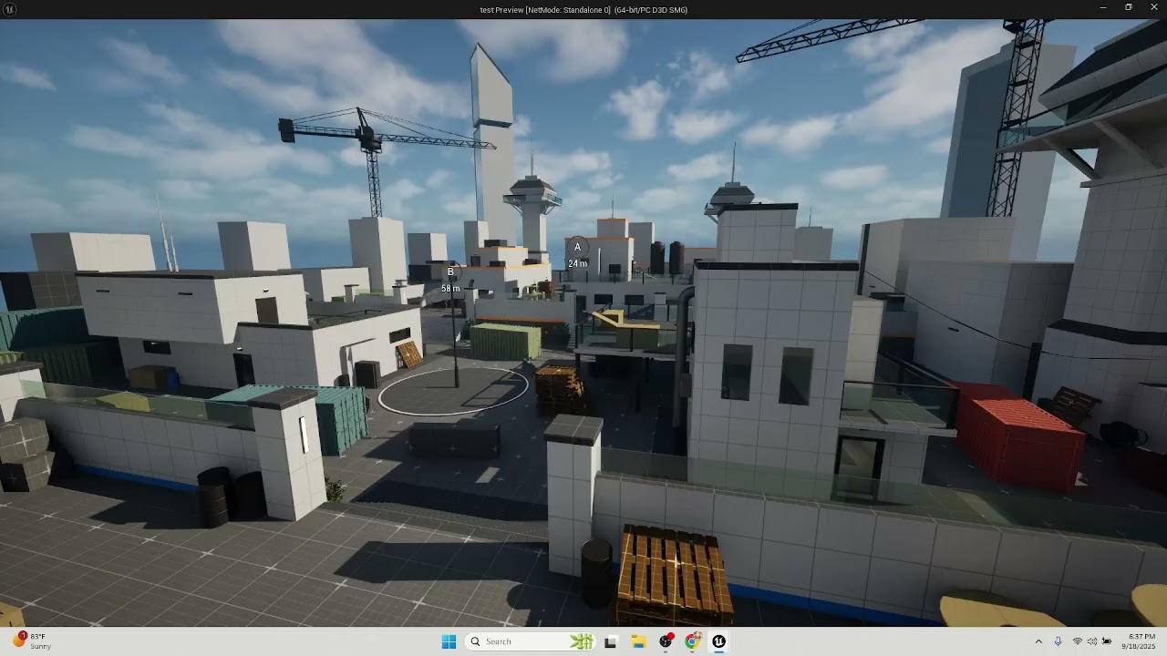Viewport: 1167px width, 656px height.
Task: Click the microphone icon in system tray
Action: tap(1058, 641)
